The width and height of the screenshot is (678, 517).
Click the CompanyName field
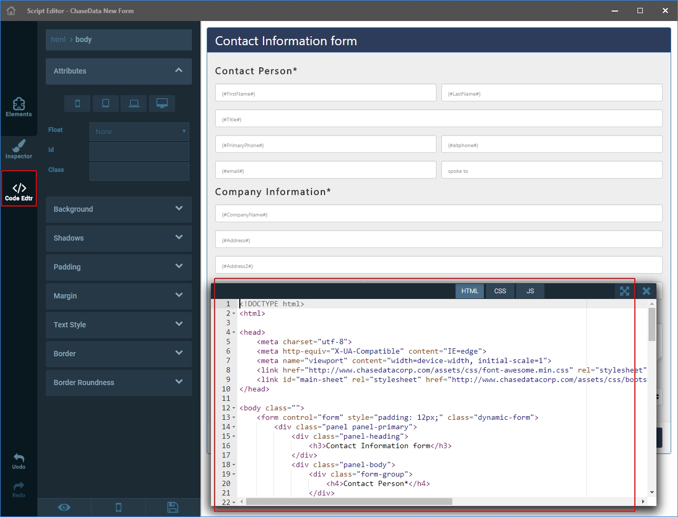(439, 214)
